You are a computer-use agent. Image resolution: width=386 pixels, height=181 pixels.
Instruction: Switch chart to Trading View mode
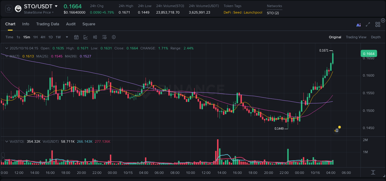(356, 37)
